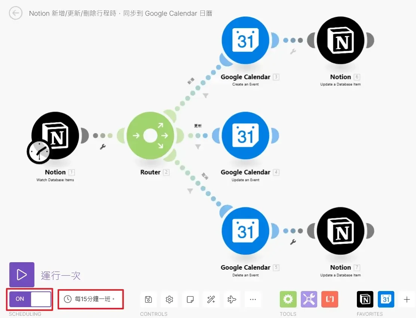Select Notion in favorites bar
This screenshot has width=416, height=318.
point(365,299)
